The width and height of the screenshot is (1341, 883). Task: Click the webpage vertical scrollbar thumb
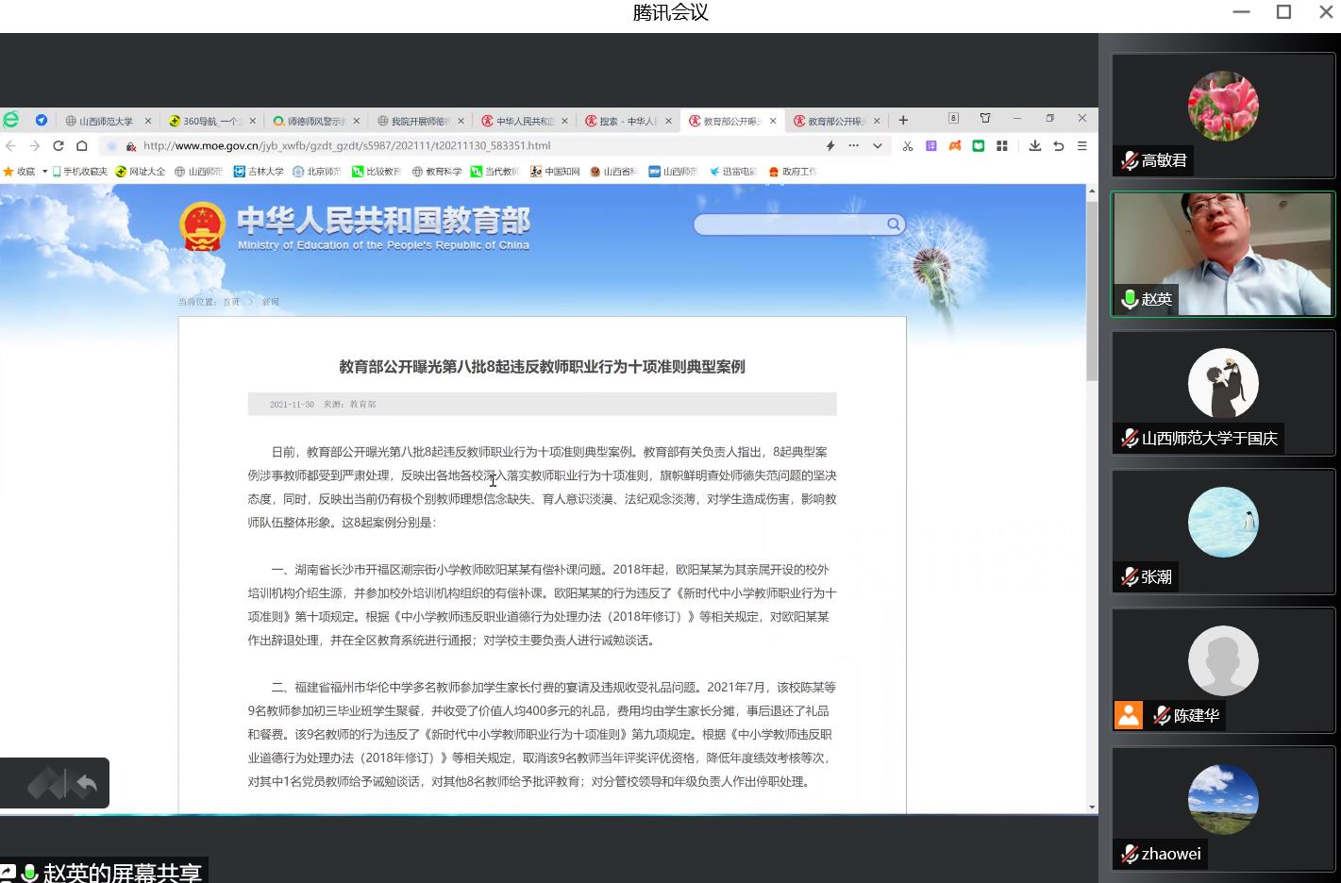1092,291
